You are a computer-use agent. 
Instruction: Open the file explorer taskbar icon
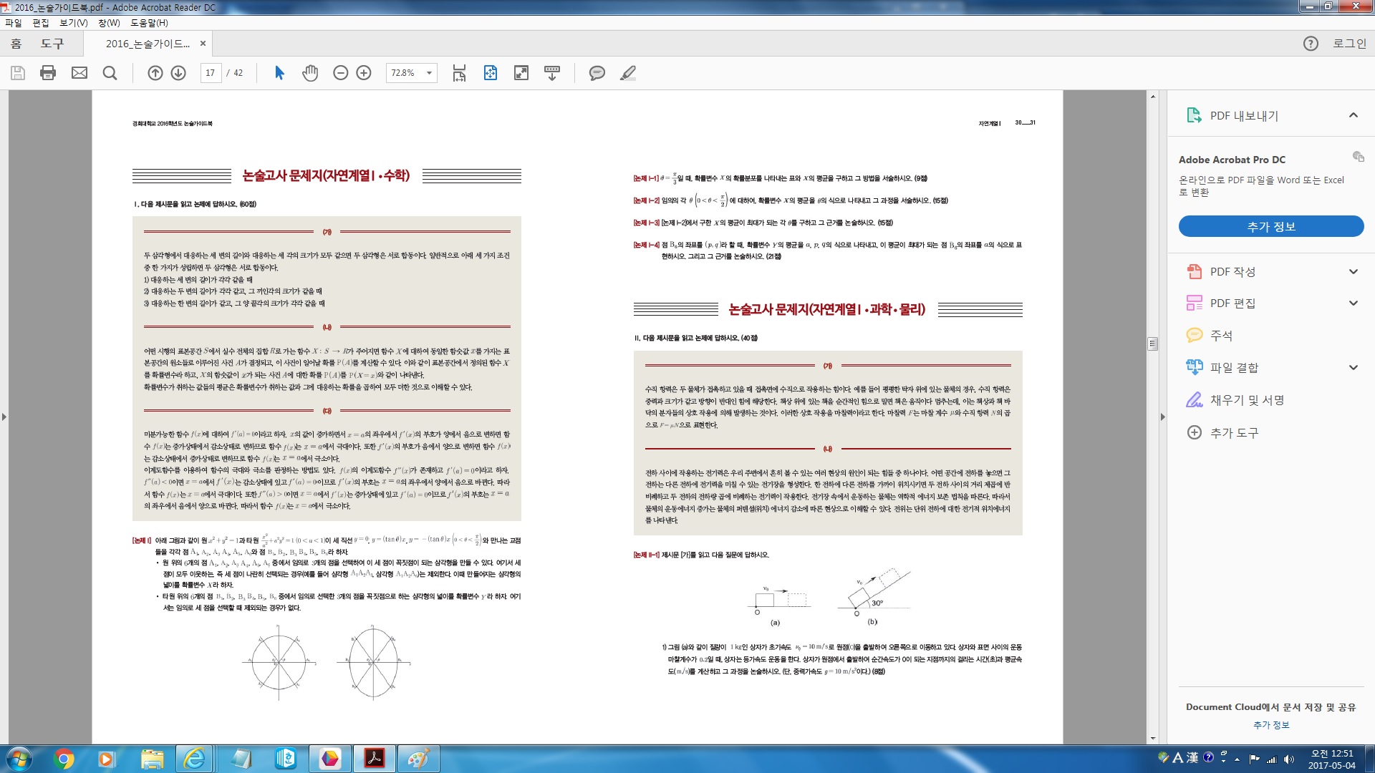click(x=152, y=759)
